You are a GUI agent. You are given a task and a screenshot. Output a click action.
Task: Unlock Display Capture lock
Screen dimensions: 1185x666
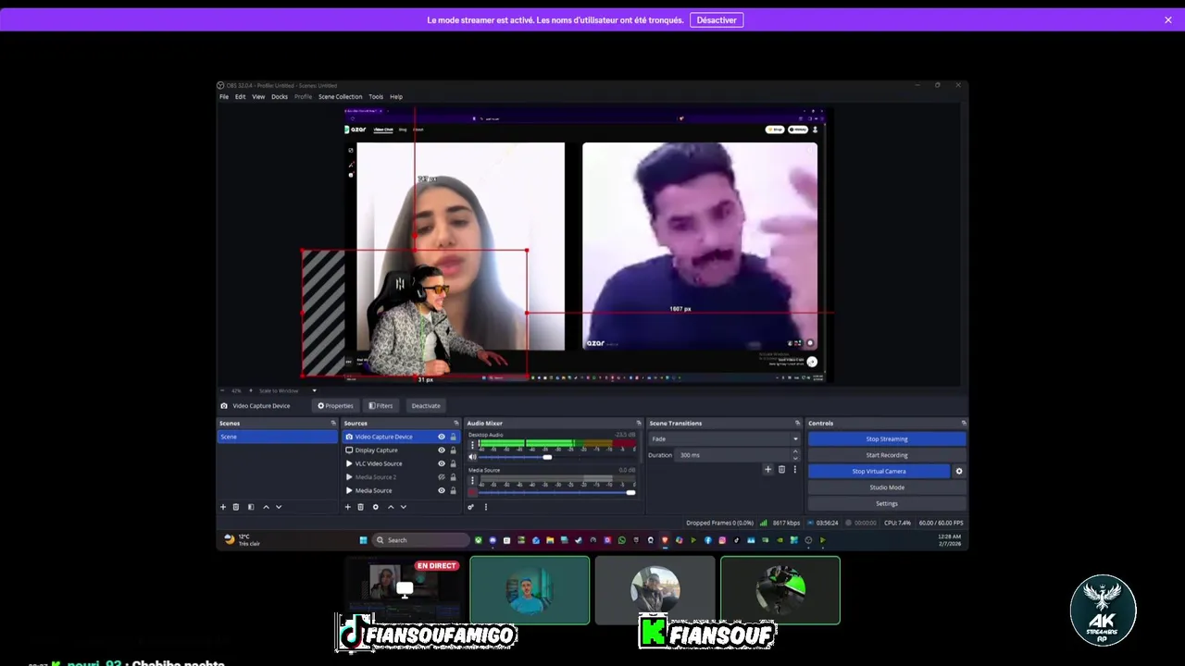(453, 450)
